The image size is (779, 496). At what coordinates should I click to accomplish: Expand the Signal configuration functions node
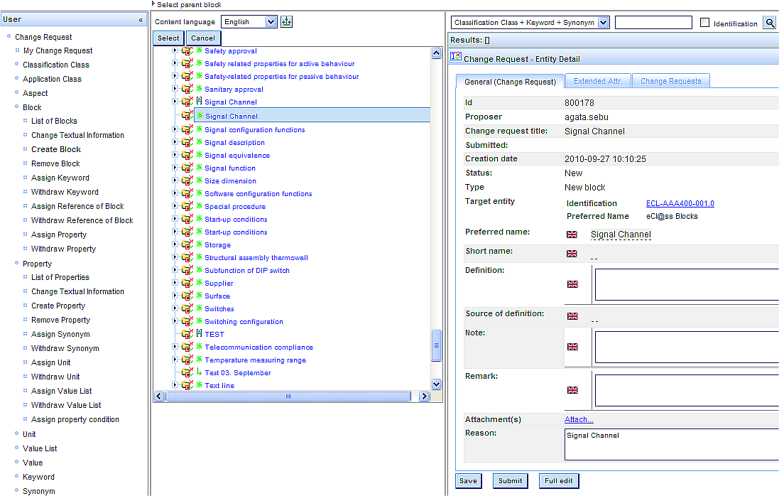pos(175,129)
